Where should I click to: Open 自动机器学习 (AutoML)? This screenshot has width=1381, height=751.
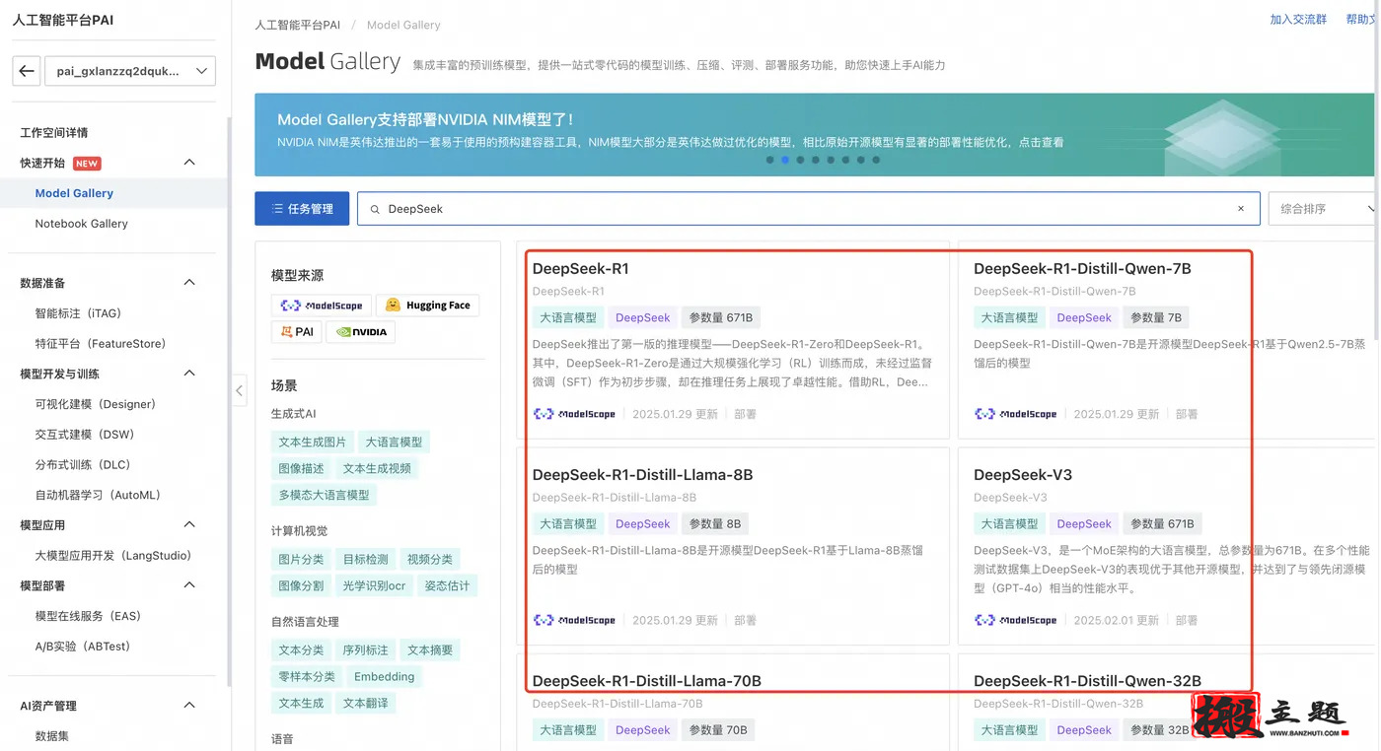pyautogui.click(x=98, y=496)
